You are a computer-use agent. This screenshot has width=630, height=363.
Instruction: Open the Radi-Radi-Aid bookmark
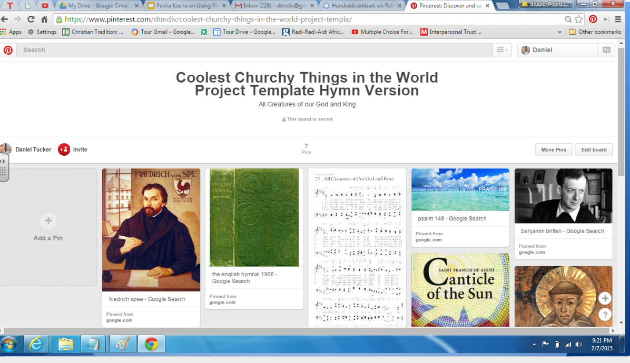[313, 32]
